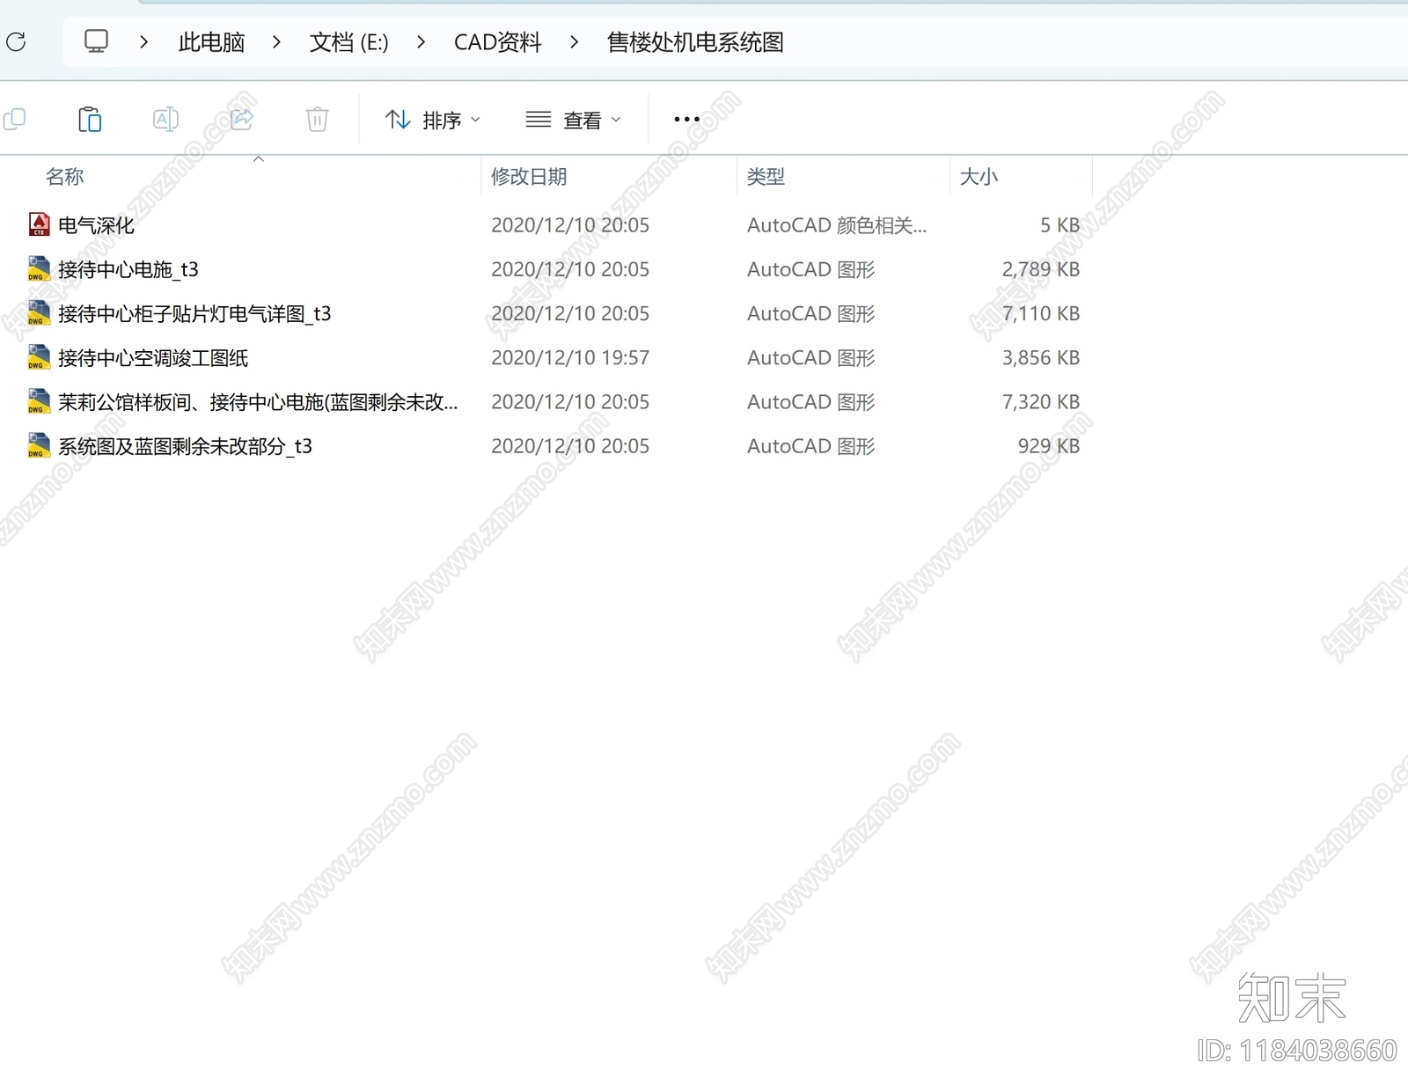Navigate to 文档 (E:) in the breadcrumb
The height and width of the screenshot is (1085, 1408).
(x=348, y=42)
